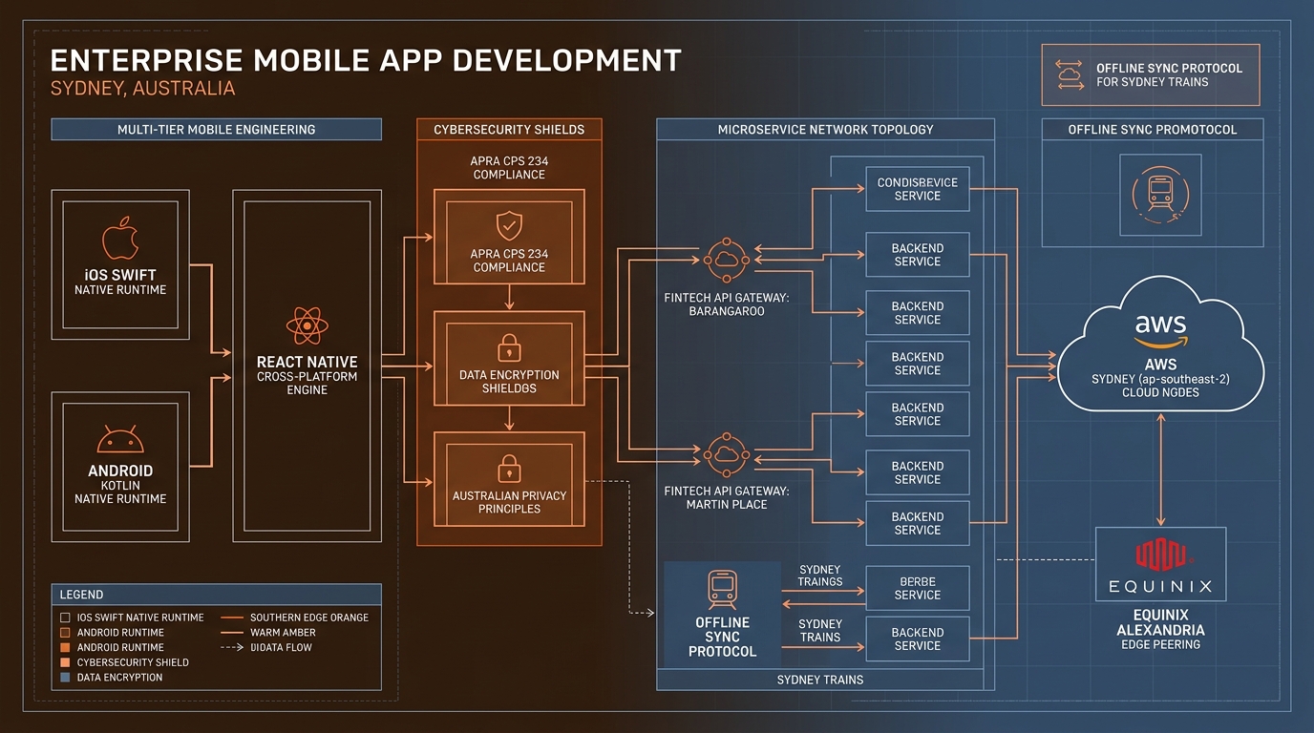
Task: Click the 'Sydney Traings' arrow label
Action: tap(820, 576)
